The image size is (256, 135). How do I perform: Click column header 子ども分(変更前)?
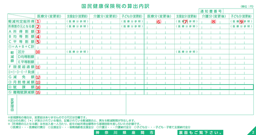132,16
